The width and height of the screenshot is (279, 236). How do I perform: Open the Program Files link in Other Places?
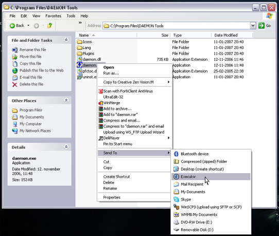click(x=30, y=110)
